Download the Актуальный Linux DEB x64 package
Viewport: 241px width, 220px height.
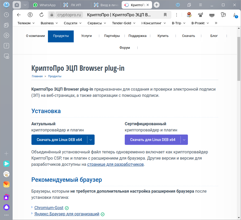click(x=59, y=140)
